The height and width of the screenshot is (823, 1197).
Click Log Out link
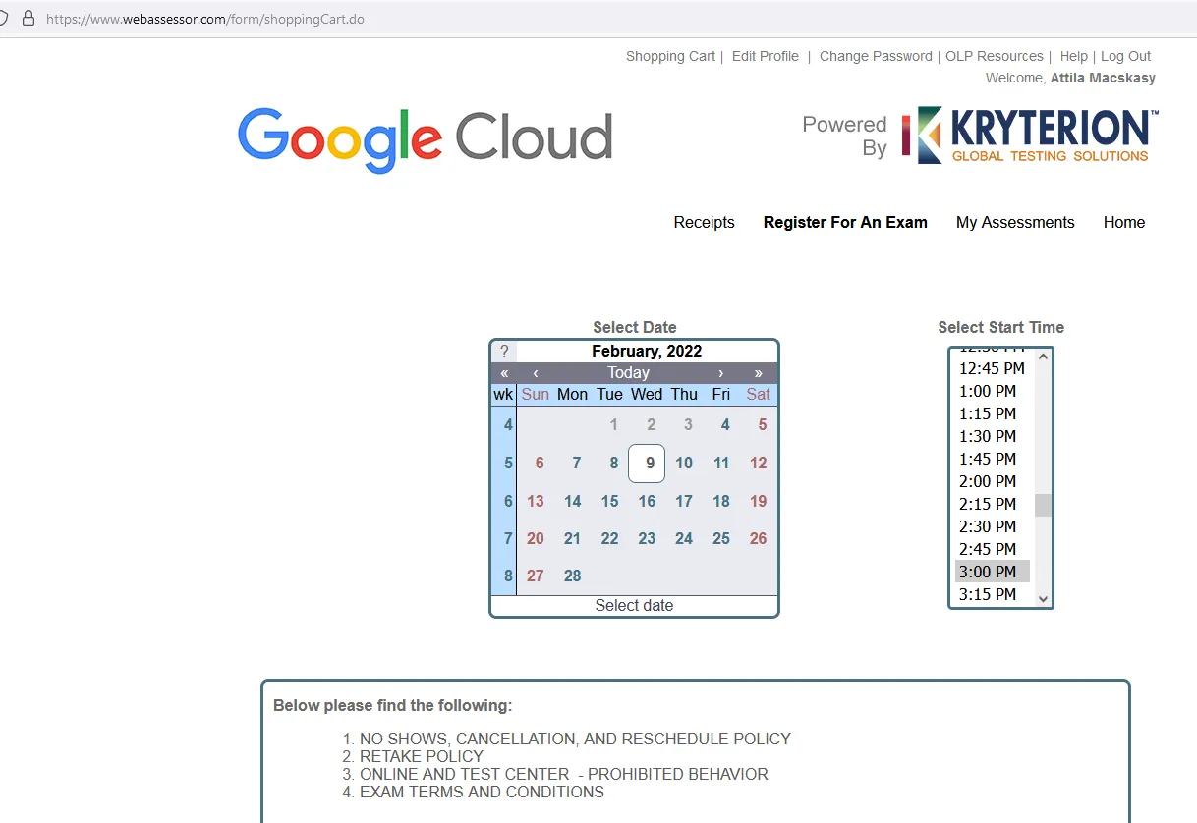[1126, 56]
